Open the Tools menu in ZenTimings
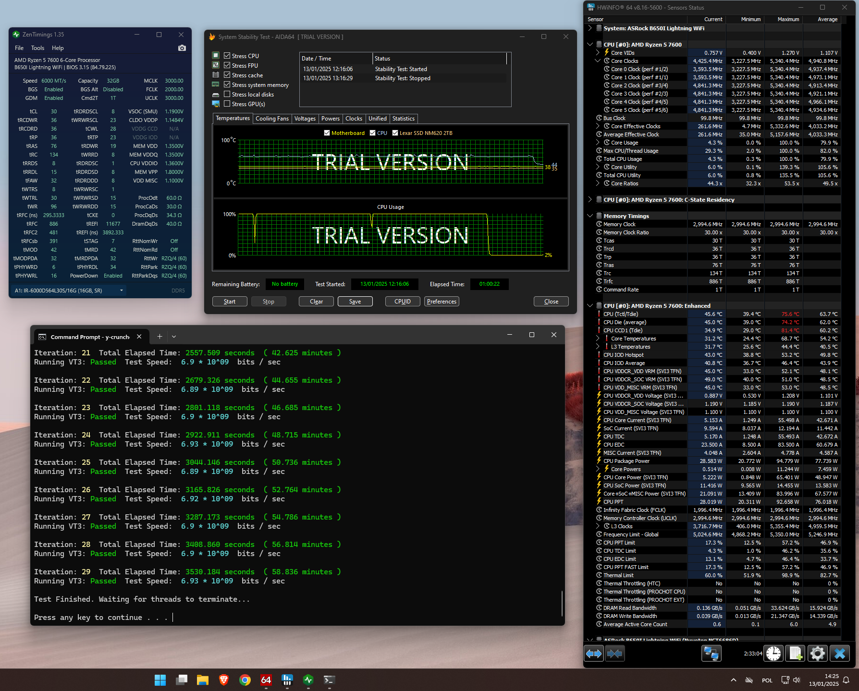859x691 pixels. coord(37,48)
